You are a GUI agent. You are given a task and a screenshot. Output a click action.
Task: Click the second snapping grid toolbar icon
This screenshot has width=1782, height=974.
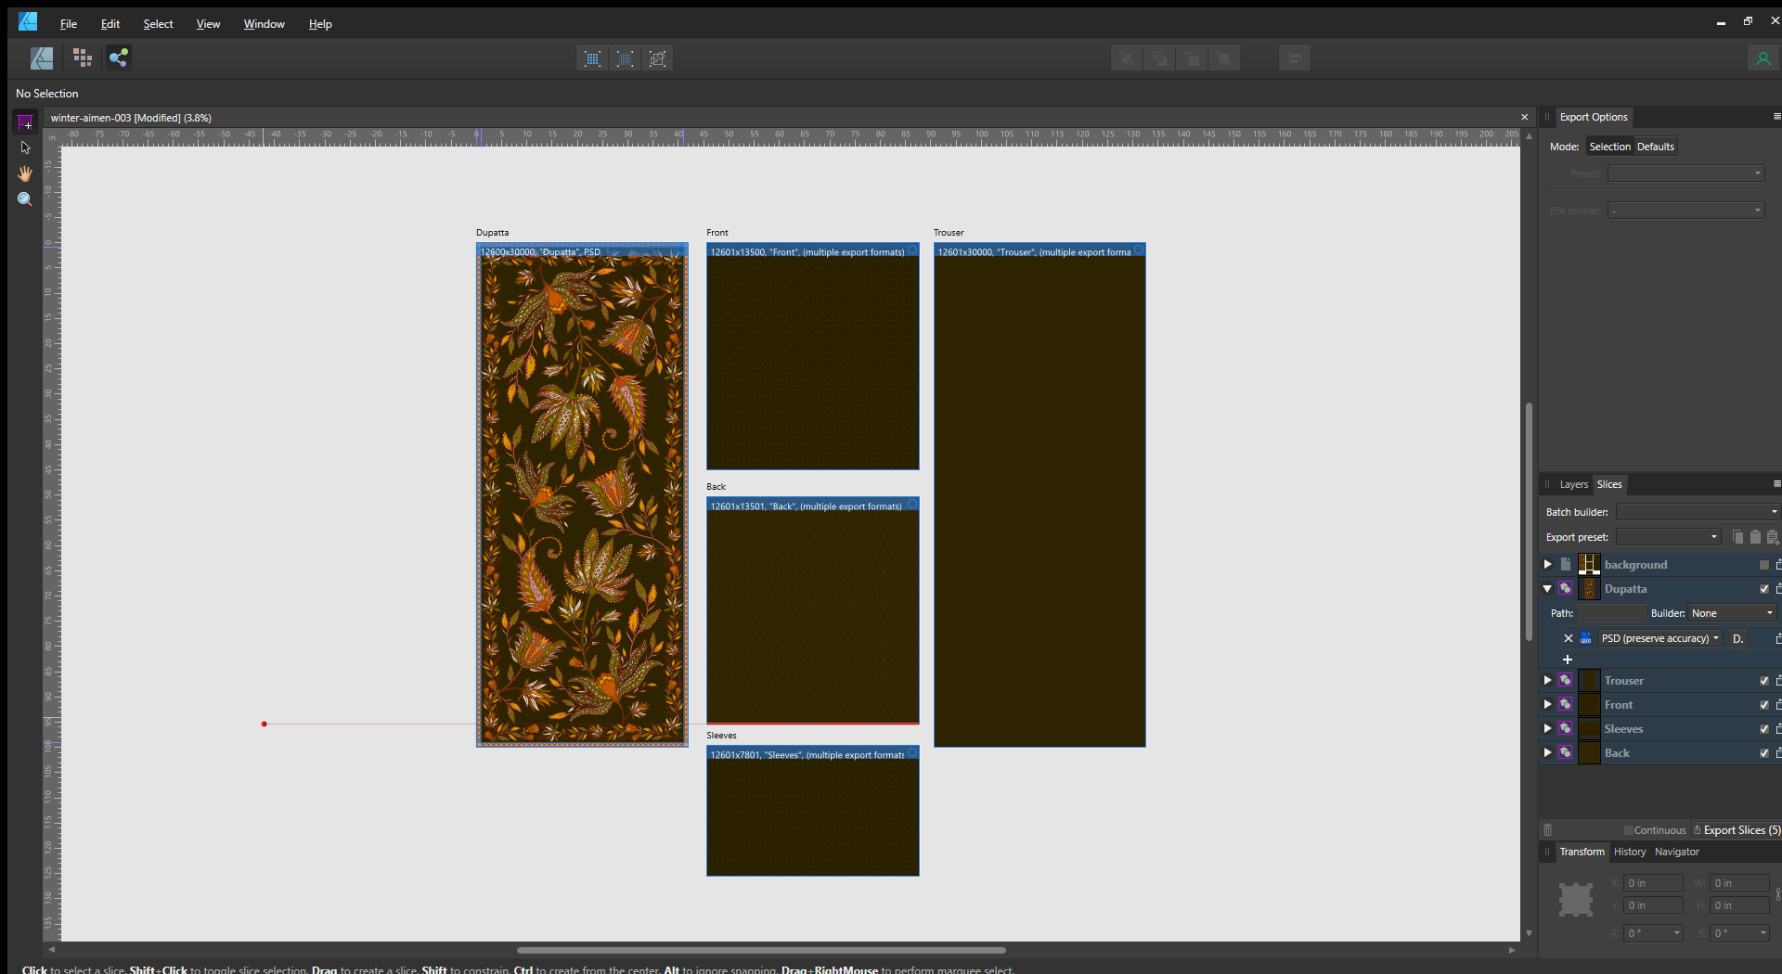626,58
